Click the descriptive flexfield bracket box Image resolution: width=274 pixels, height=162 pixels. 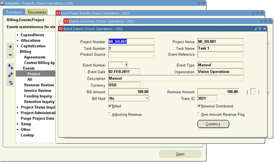pyautogui.click(x=253, y=92)
